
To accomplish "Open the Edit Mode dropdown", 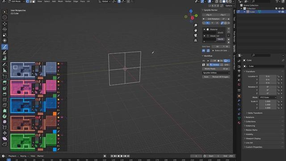I will coord(16,1).
